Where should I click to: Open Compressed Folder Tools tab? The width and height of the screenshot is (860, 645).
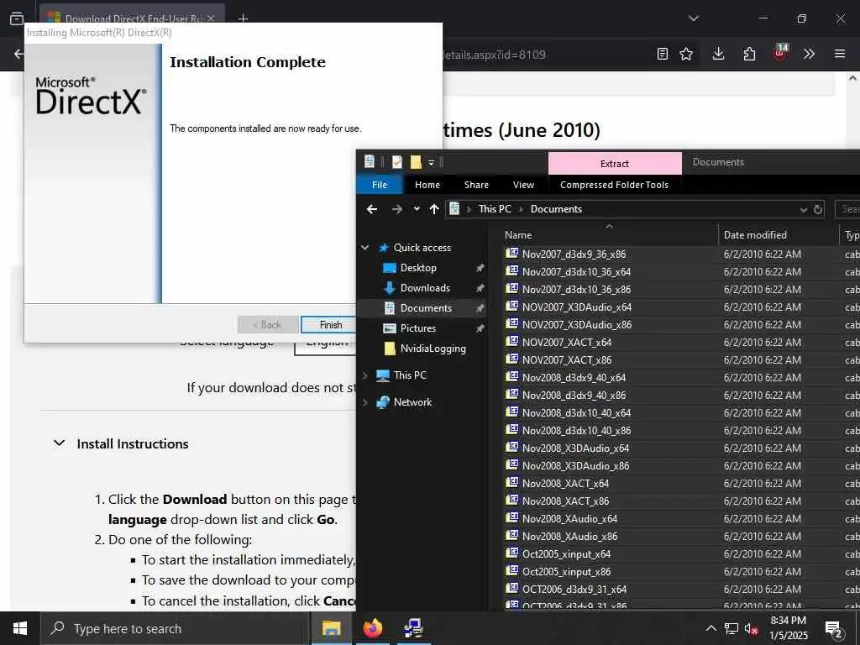614,185
